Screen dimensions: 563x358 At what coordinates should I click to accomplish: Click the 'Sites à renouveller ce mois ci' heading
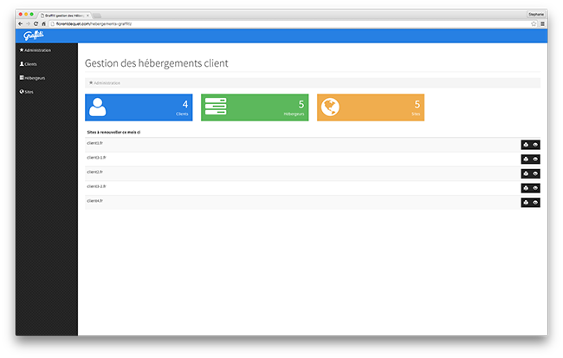click(x=113, y=133)
